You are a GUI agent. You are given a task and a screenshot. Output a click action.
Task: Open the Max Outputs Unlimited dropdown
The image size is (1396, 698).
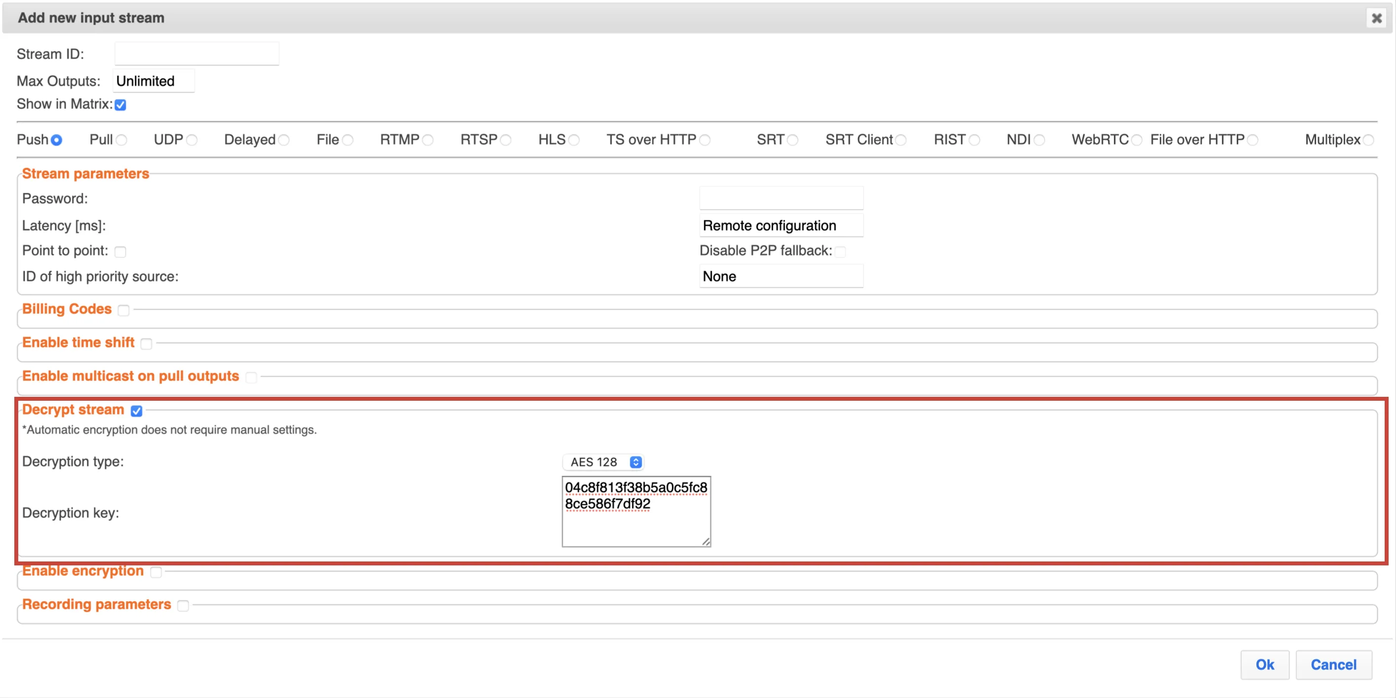pyautogui.click(x=154, y=81)
